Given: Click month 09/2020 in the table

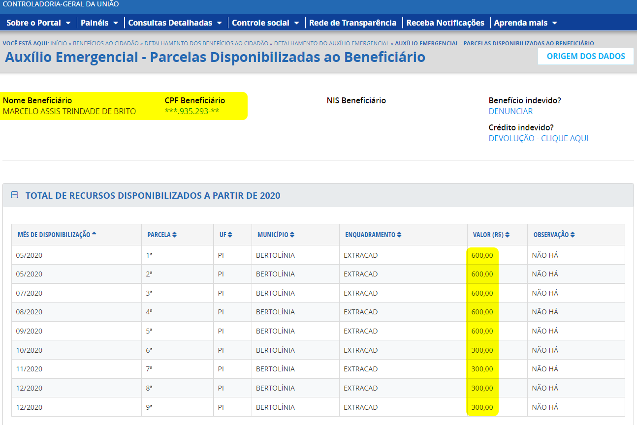Looking at the screenshot, I should click(x=30, y=331).
